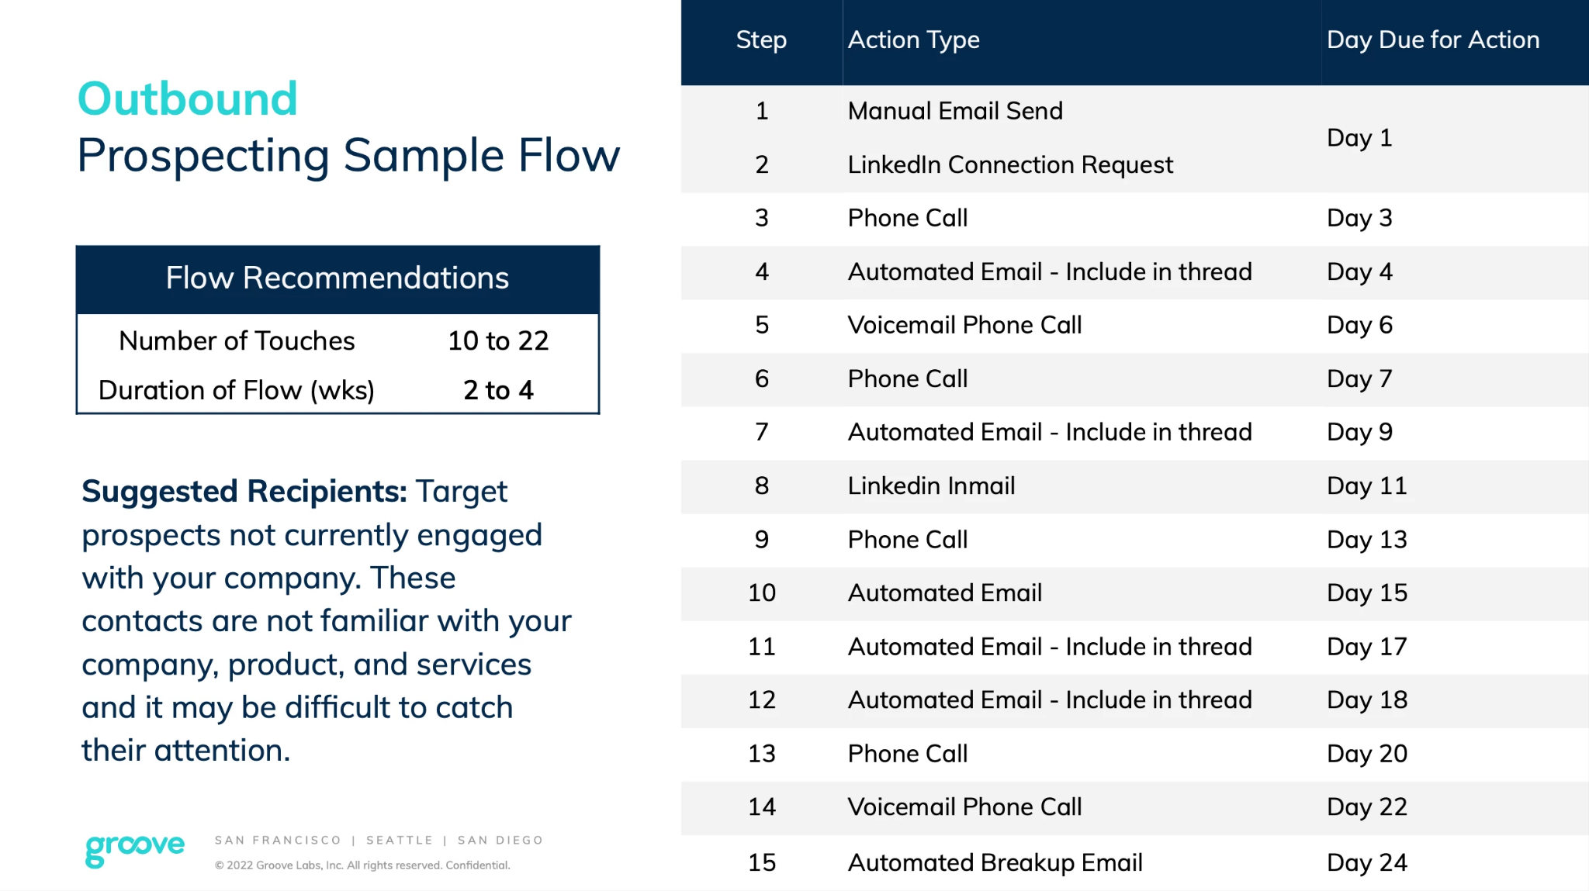1589x891 pixels.
Task: Select the step 10 Automated Email row
Action: [x=1134, y=593]
